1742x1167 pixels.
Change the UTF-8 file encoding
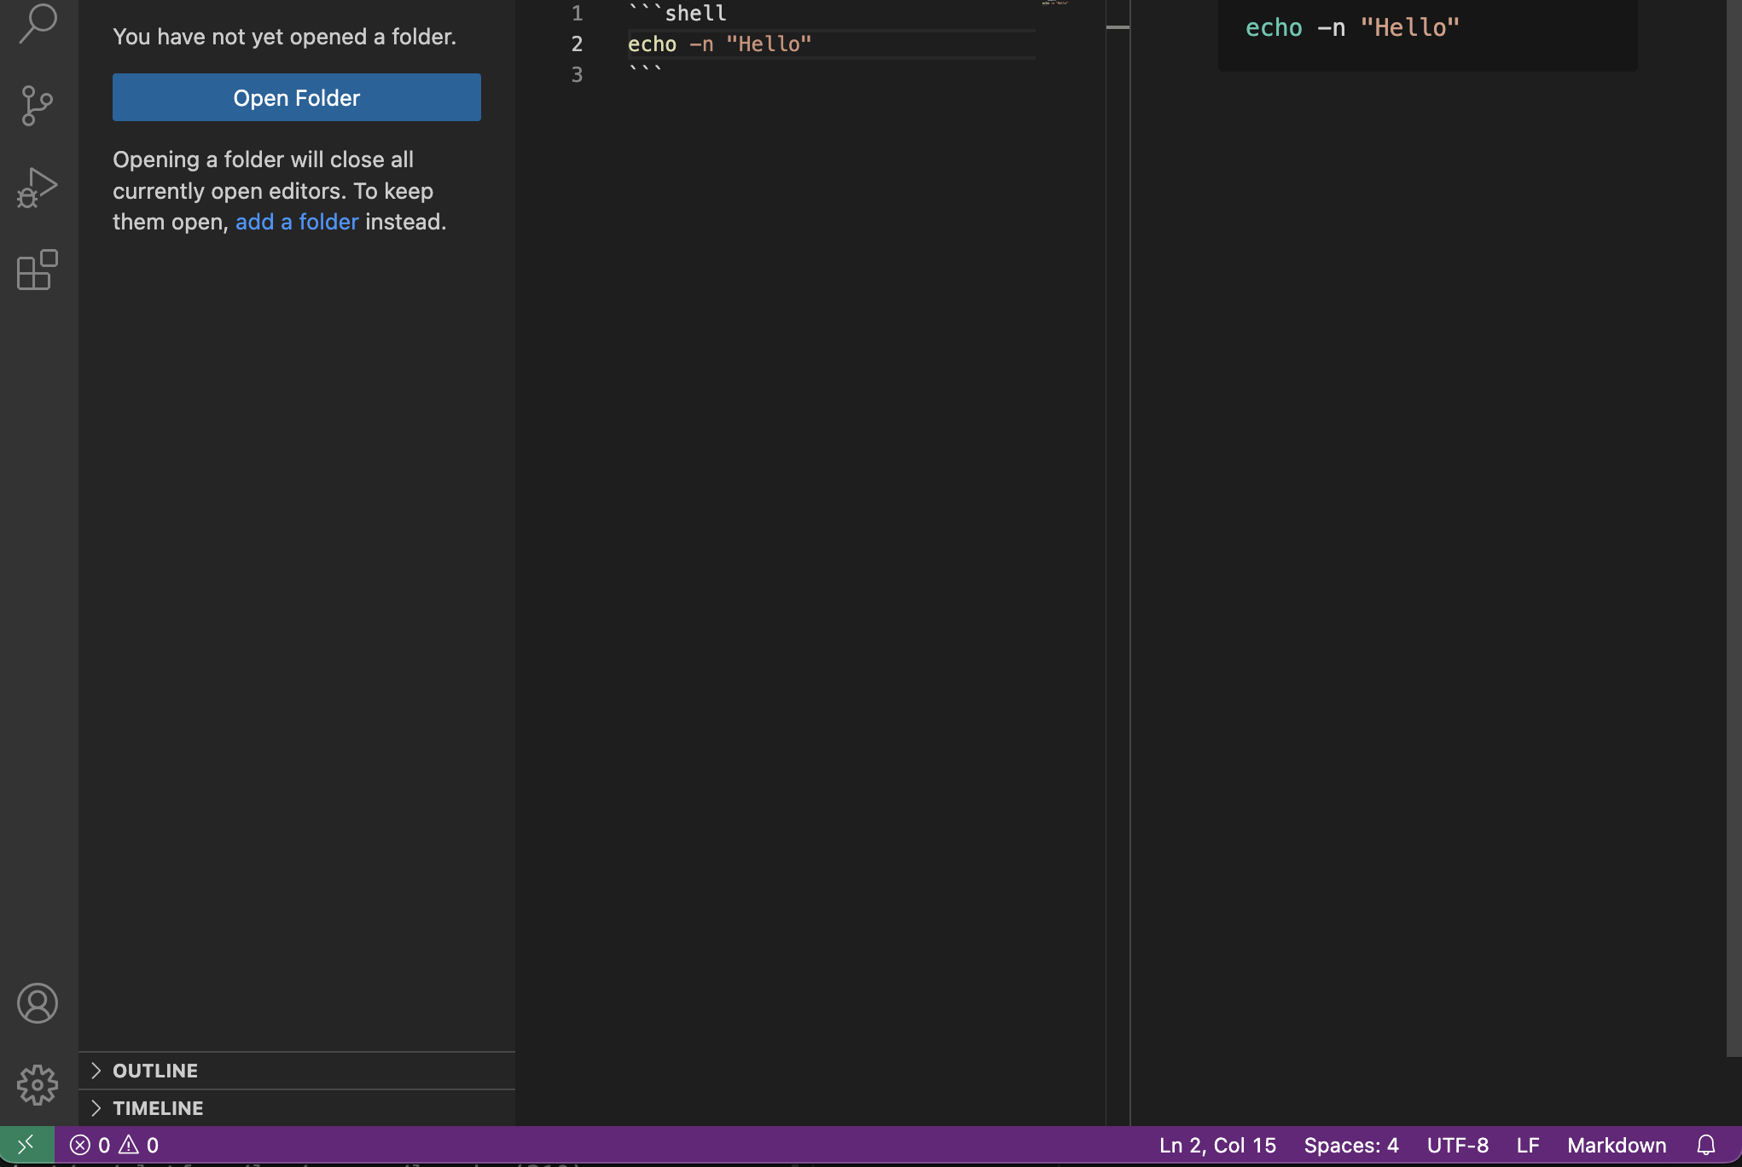point(1457,1145)
